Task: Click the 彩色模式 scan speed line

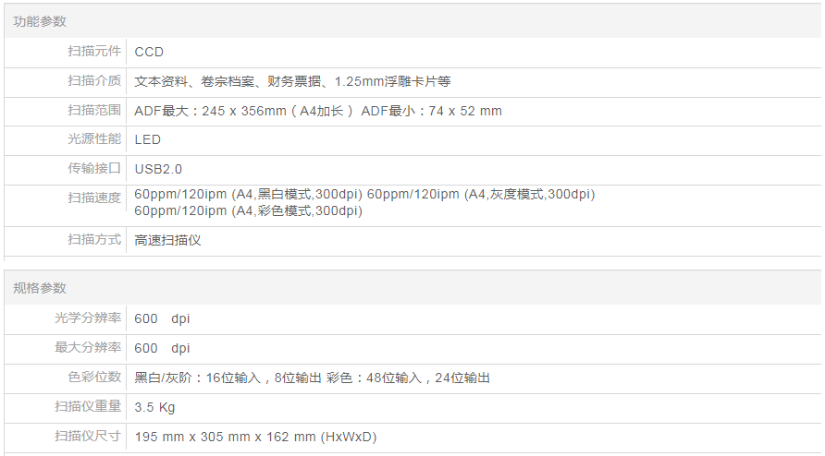Action: coord(248,210)
